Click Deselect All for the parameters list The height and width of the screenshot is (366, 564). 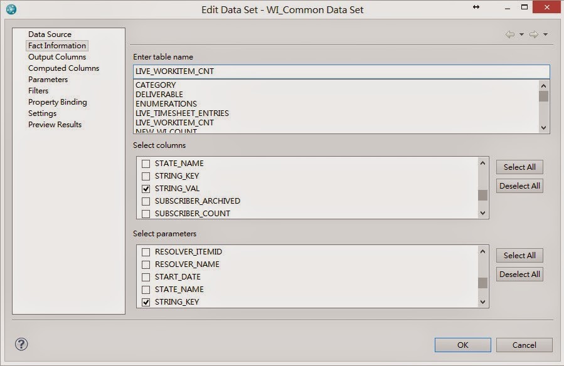pyautogui.click(x=519, y=274)
